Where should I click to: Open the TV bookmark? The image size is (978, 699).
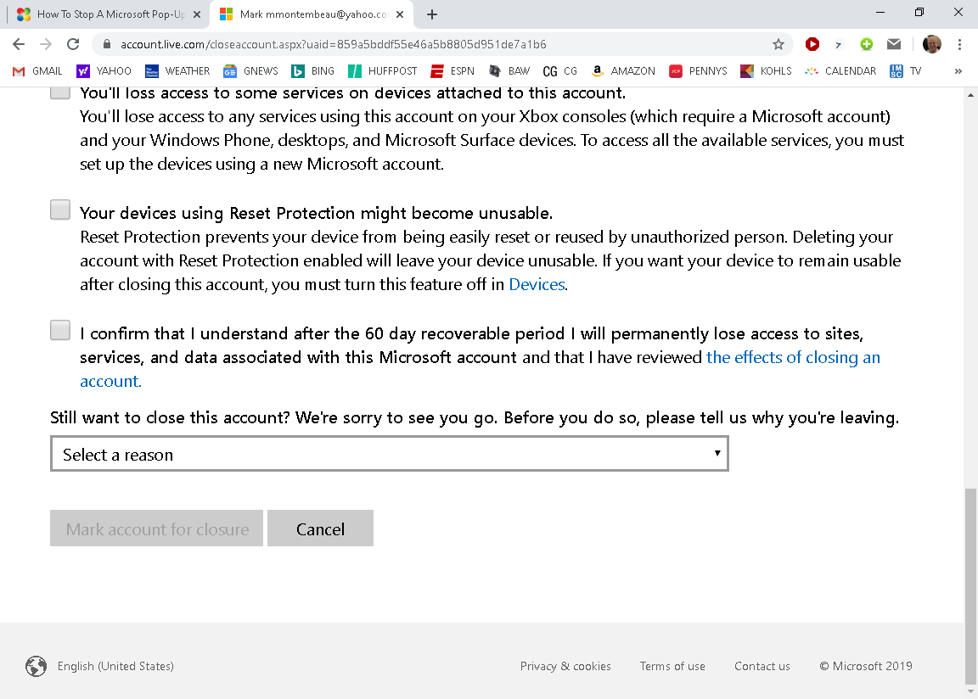(905, 71)
